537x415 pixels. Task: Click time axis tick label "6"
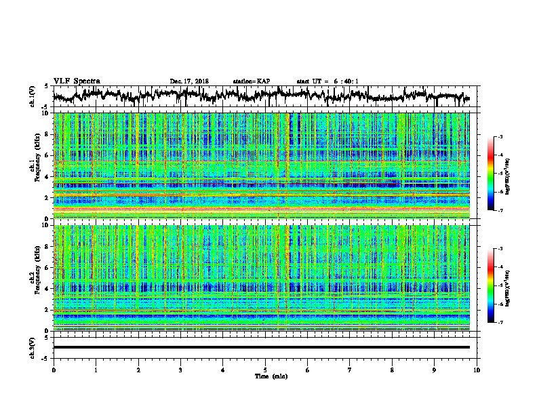pos(308,370)
